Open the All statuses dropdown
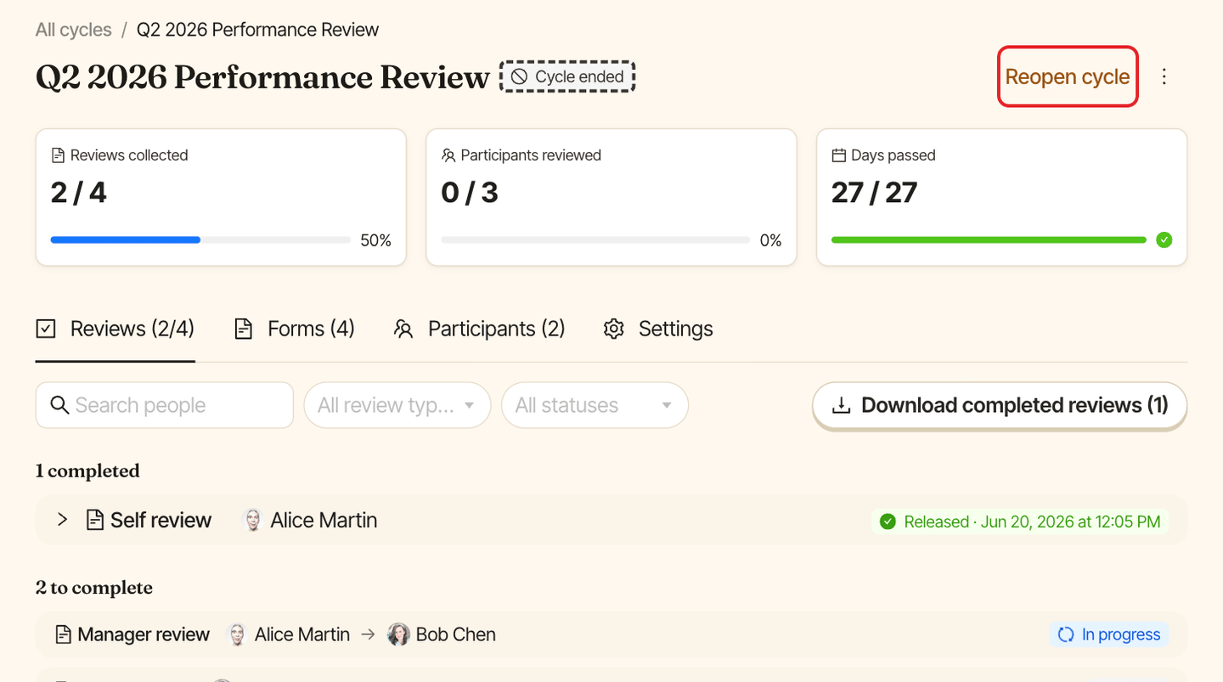 coord(595,405)
